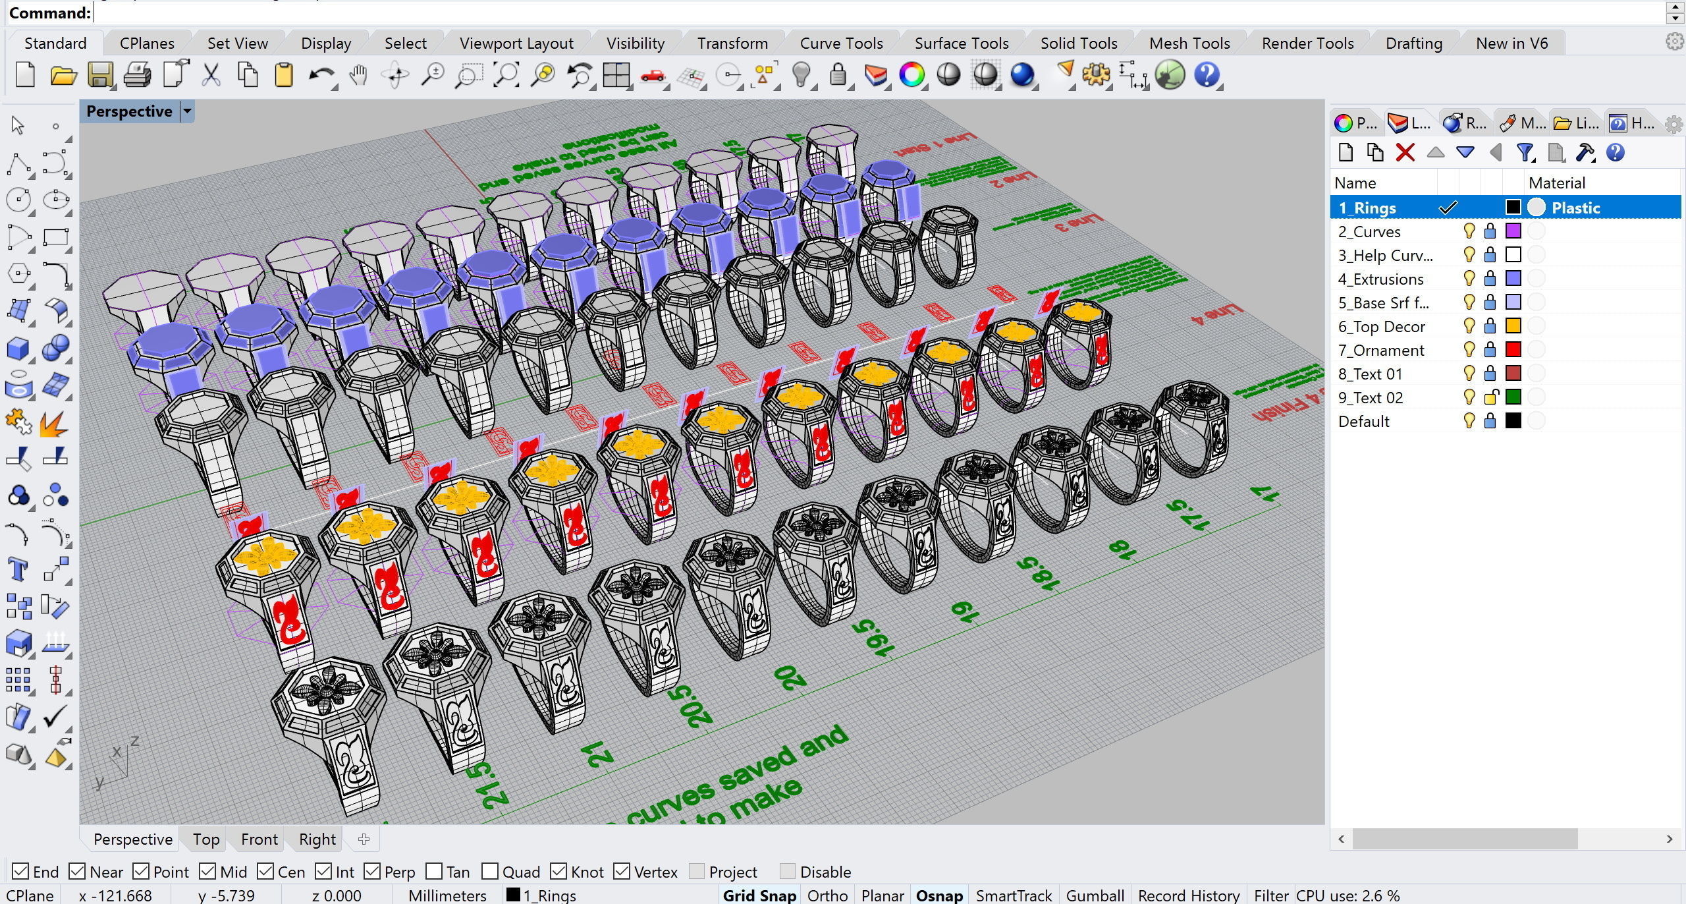
Task: Open the layer filter funnel icon
Action: pos(1525,153)
